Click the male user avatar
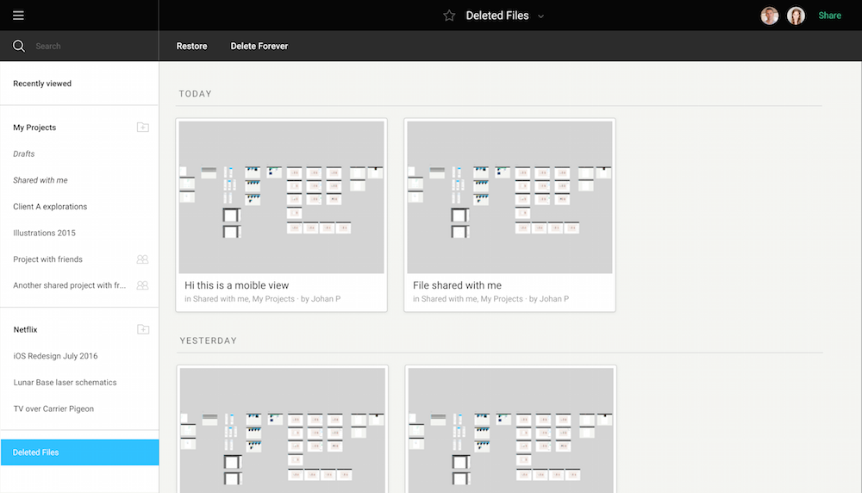This screenshot has height=493, width=862. [x=769, y=16]
